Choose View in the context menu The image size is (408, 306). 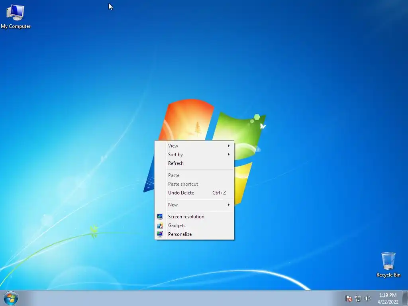point(194,146)
